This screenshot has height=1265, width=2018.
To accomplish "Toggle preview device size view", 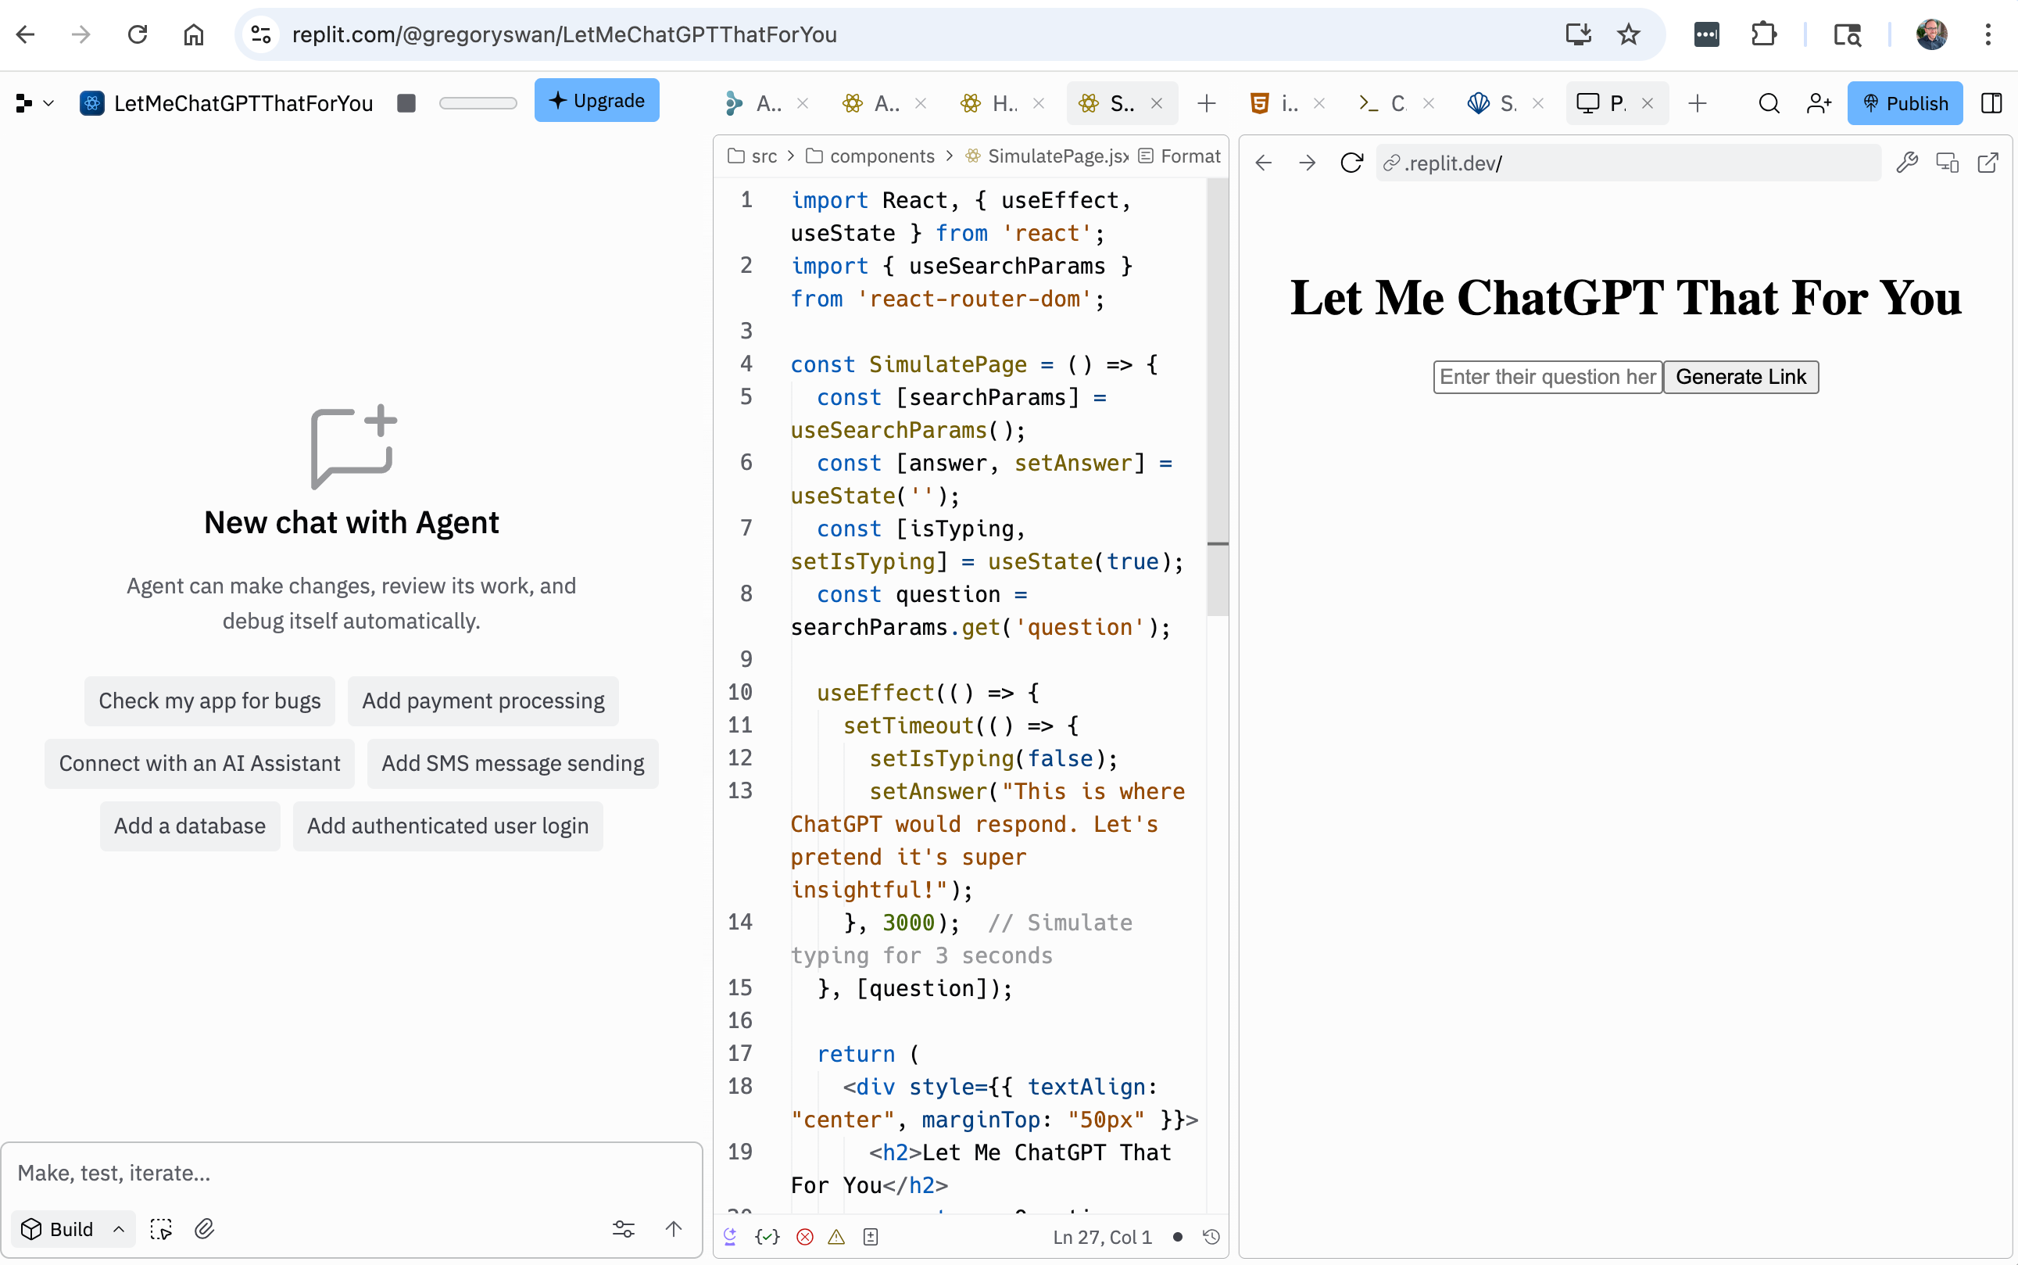I will (x=1947, y=163).
